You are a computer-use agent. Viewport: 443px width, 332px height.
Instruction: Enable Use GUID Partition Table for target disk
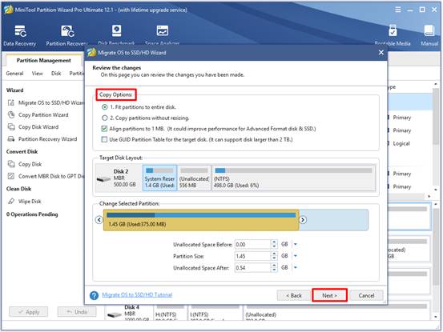click(104, 140)
